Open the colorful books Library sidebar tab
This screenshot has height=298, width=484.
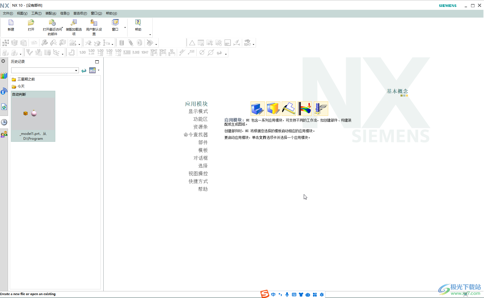coord(4,76)
